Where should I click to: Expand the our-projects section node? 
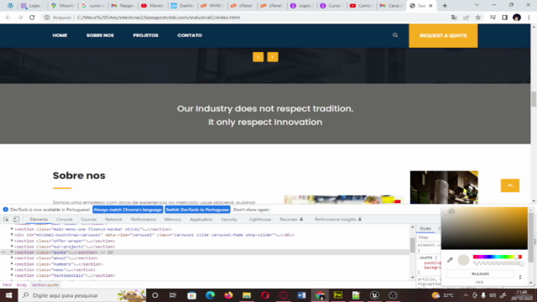tap(12, 246)
